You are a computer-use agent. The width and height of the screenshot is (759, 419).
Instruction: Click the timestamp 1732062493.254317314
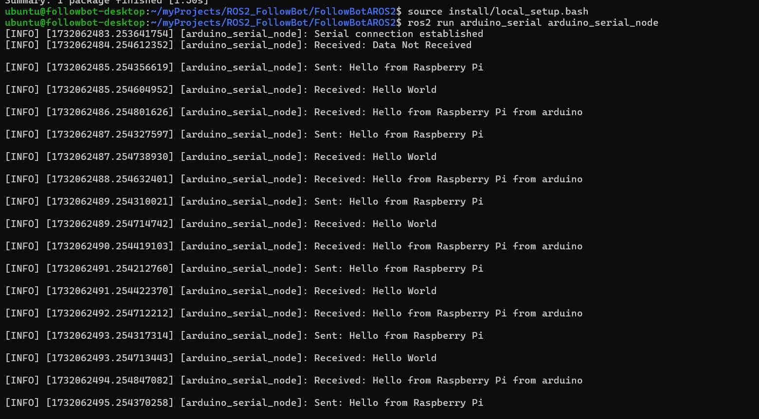[x=109, y=335]
